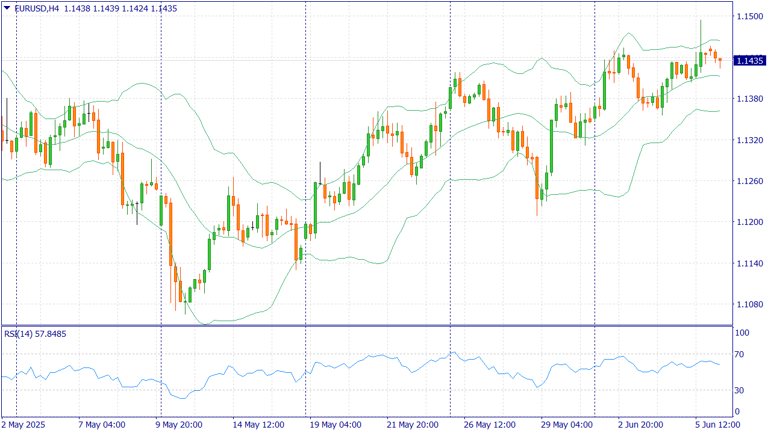Click the highlighted 1.1435 current price tag
Screen dimensions: 771x433
click(x=750, y=61)
